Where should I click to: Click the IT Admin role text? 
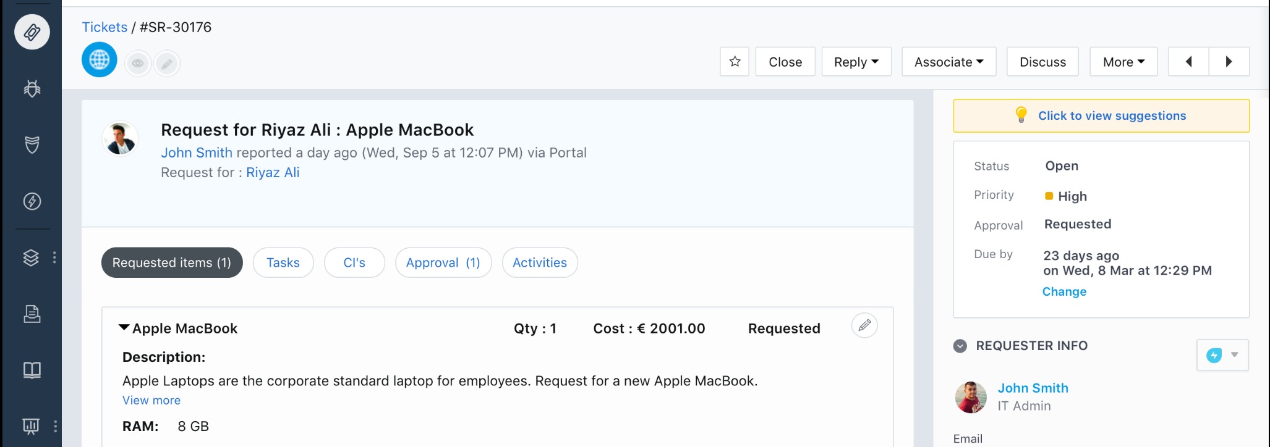pyautogui.click(x=1024, y=406)
